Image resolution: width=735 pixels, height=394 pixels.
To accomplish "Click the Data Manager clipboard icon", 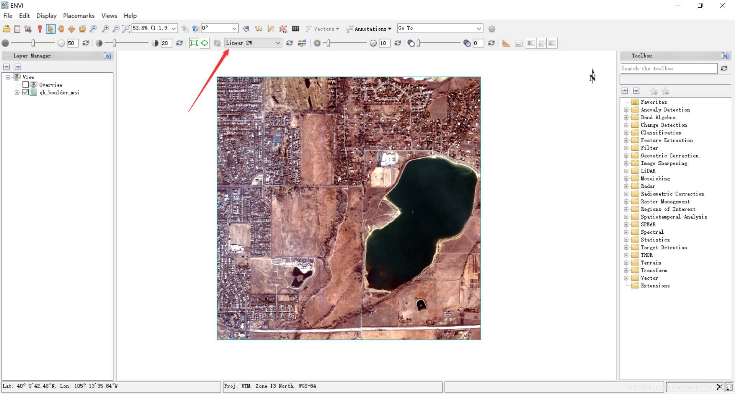I will tap(17, 29).
